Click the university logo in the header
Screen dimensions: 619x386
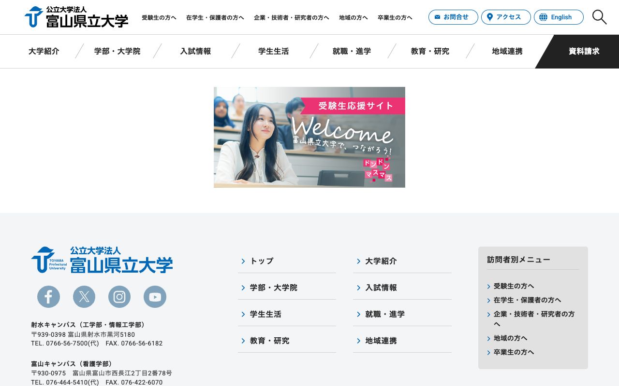pyautogui.click(x=76, y=17)
